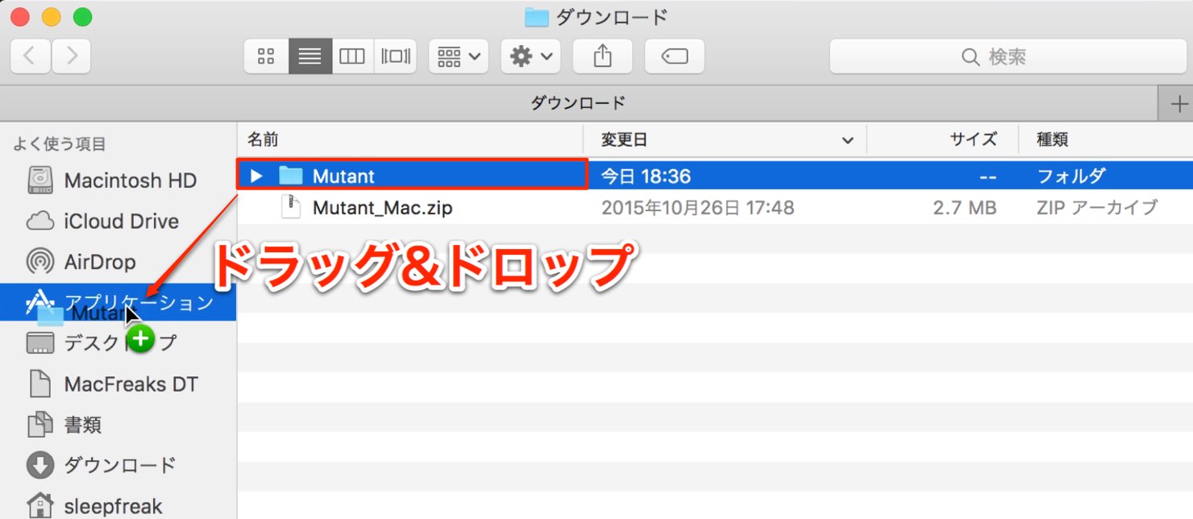Click the よく使う項目 sidebar heading
This screenshot has height=519, width=1193.
tap(60, 144)
